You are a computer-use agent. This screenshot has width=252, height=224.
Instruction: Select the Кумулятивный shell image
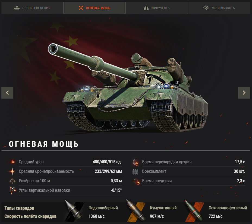pos(136,211)
